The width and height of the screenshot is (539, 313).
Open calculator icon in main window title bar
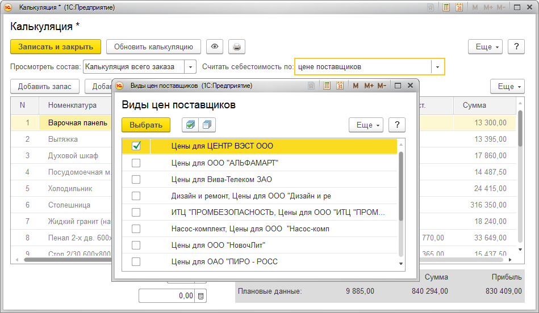(x=446, y=7)
